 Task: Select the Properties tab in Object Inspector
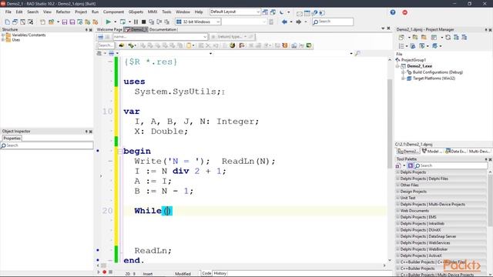pyautogui.click(x=12, y=138)
